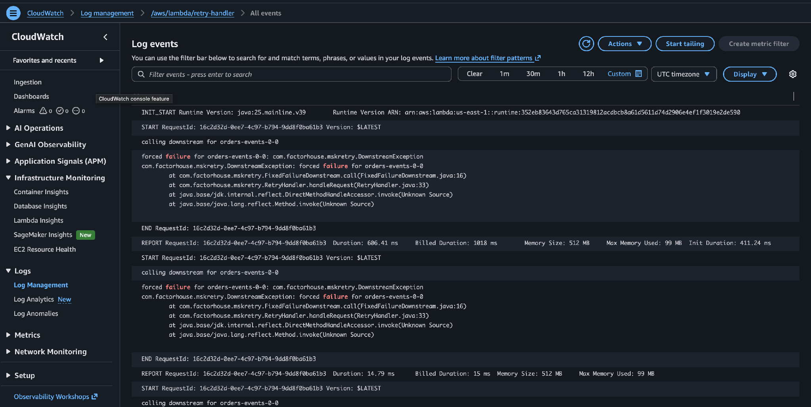This screenshot has height=407, width=811.
Task: Open Learn more about filter patterns link
Action: click(x=484, y=58)
